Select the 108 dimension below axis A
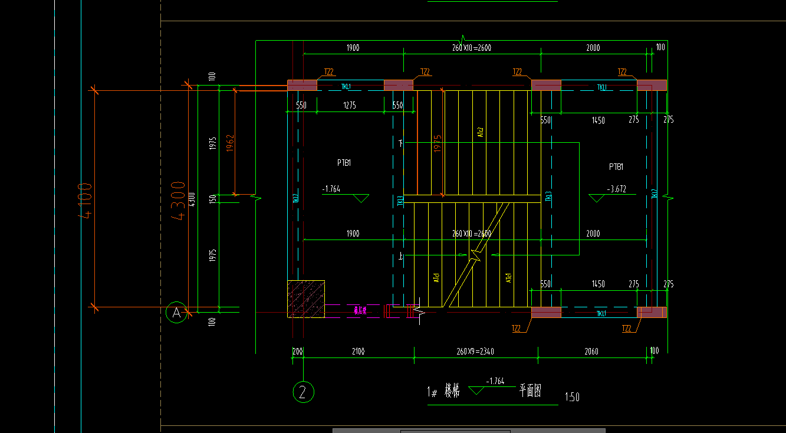Screen dimensions: 786x433 tap(213, 323)
